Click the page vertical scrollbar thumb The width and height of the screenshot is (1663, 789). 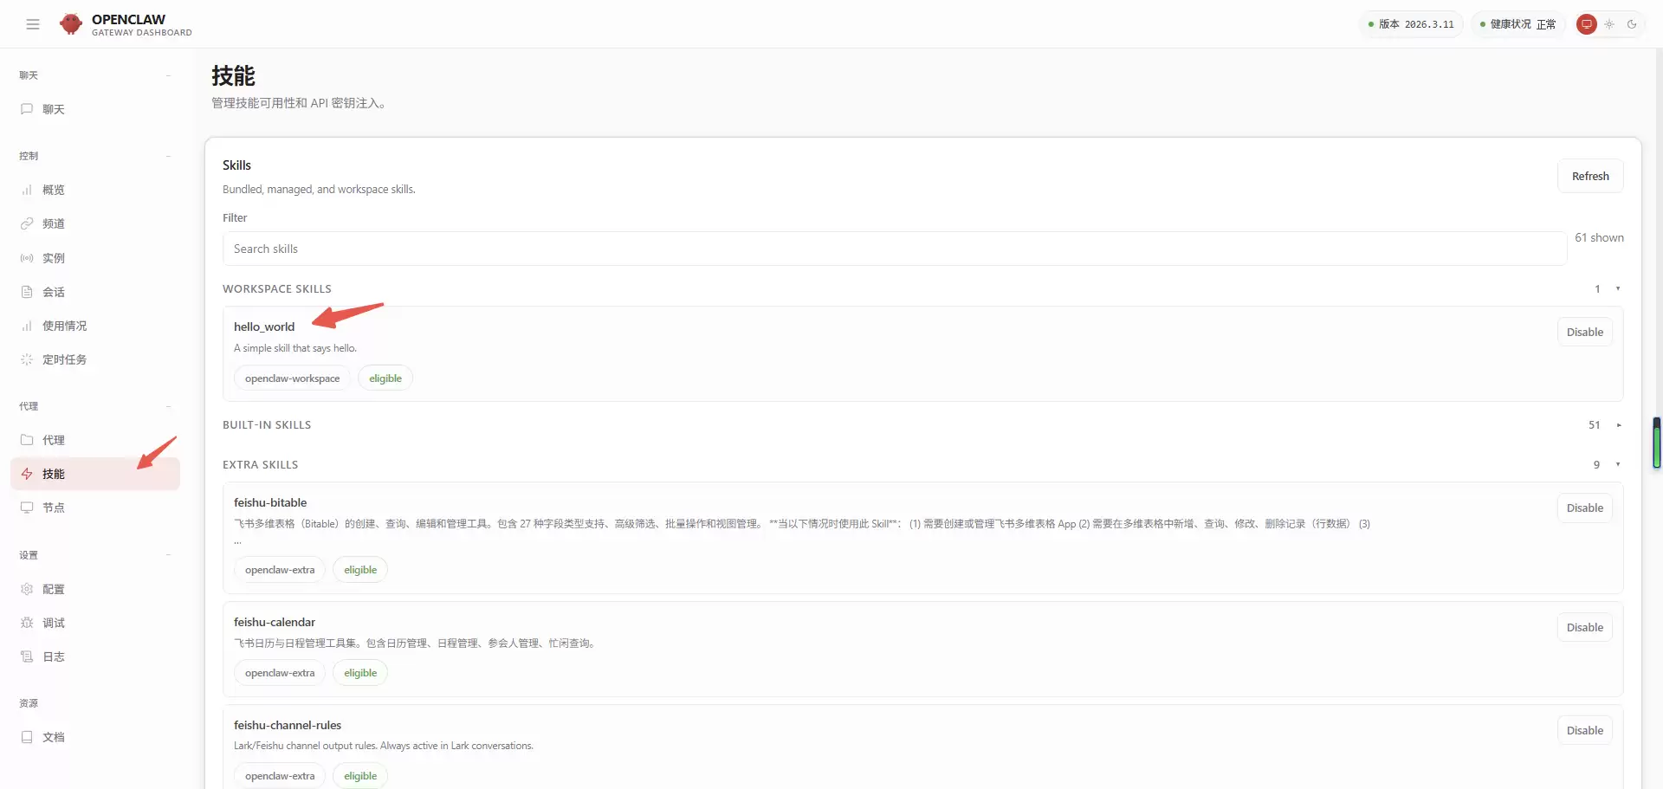tap(1656, 443)
